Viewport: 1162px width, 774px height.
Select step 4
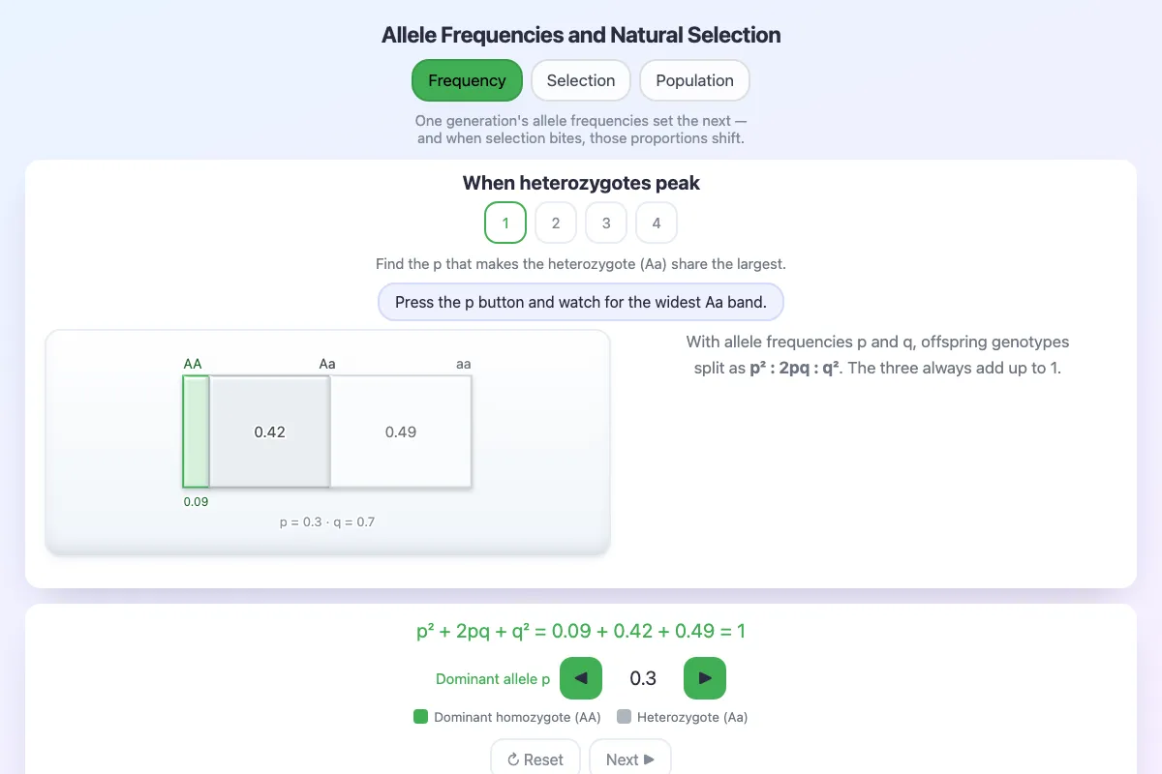tap(657, 223)
